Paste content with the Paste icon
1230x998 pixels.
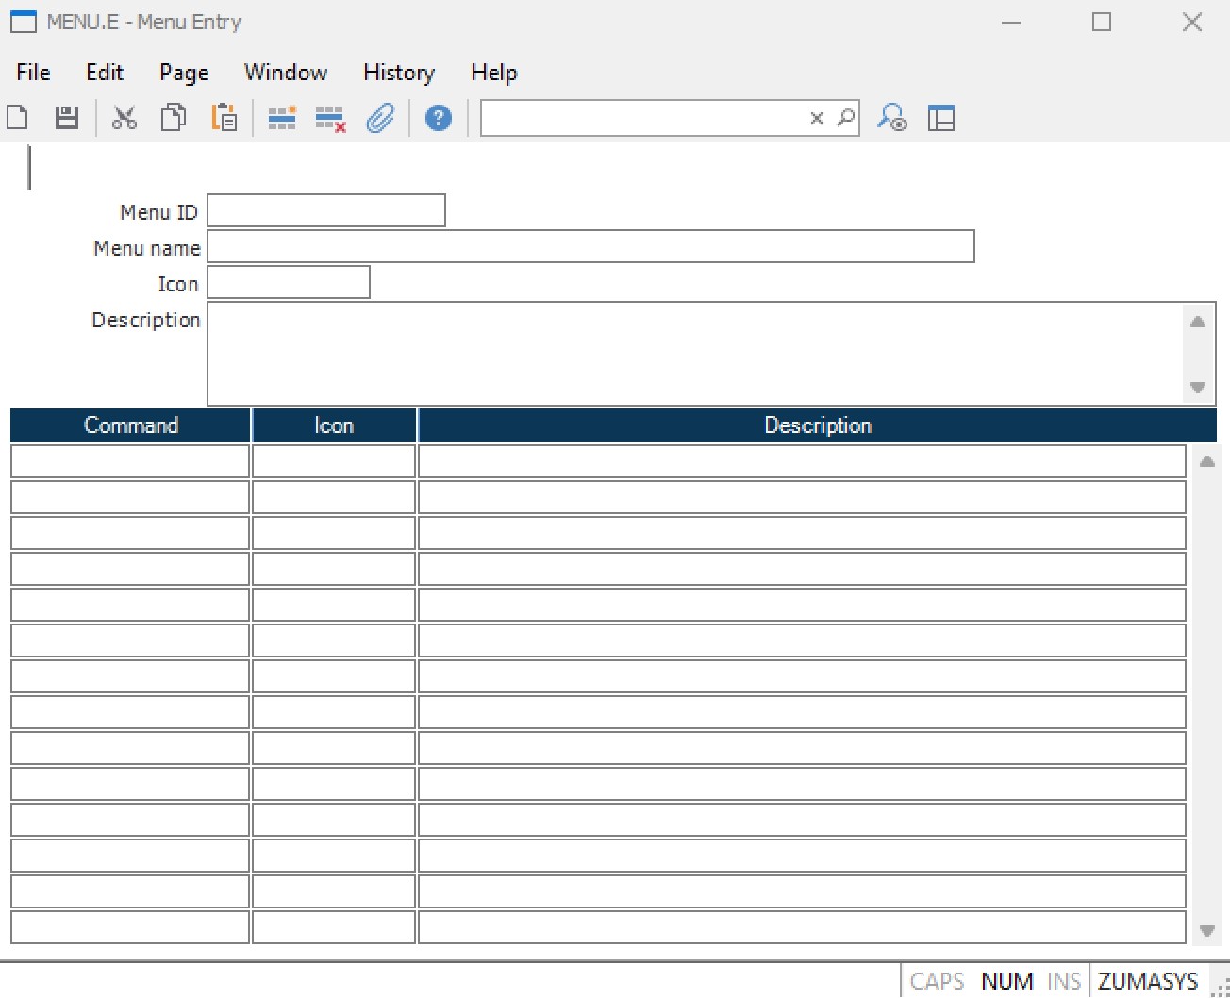click(224, 117)
